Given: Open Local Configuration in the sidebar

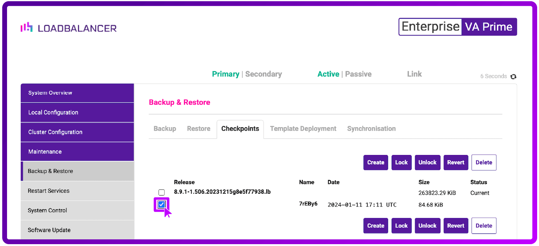Looking at the screenshot, I should coord(77,112).
